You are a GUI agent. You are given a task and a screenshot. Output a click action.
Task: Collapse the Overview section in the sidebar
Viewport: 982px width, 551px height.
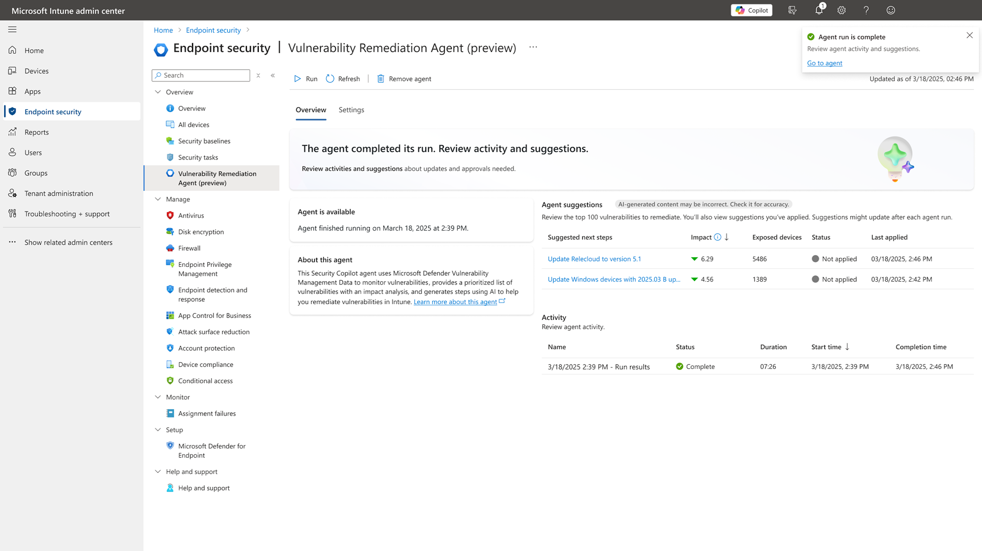click(158, 92)
